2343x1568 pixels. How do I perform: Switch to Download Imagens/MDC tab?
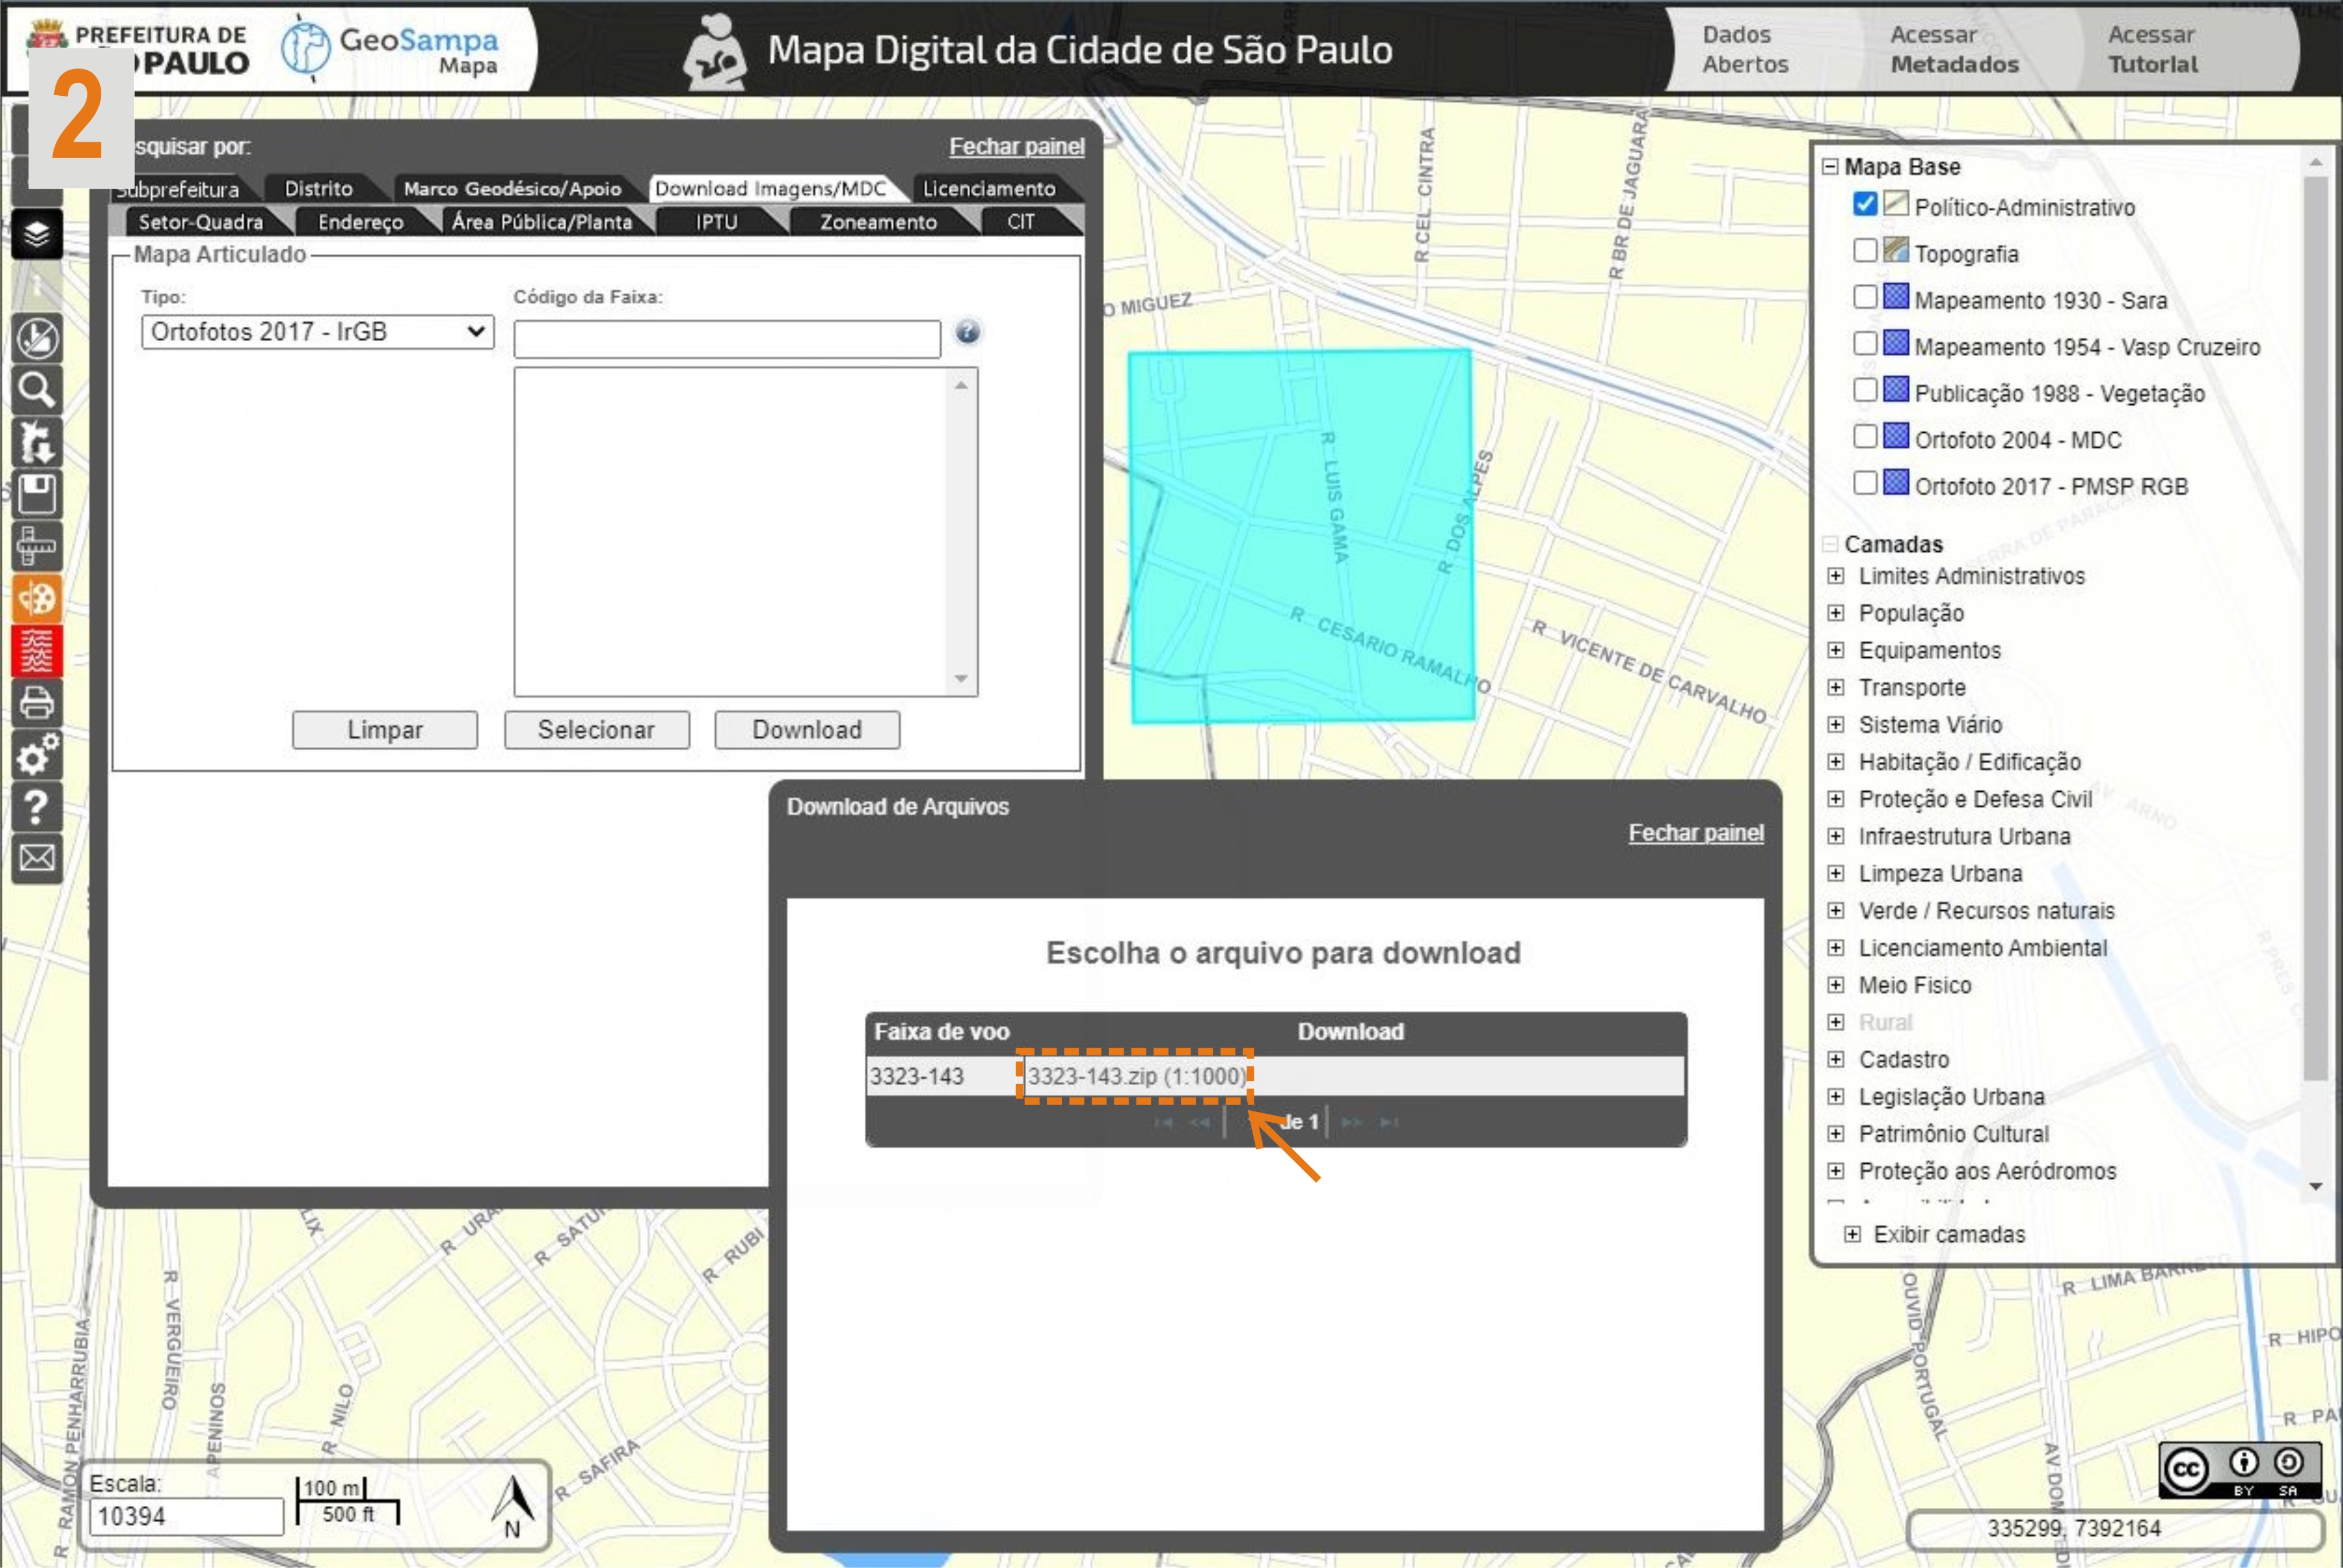point(772,188)
